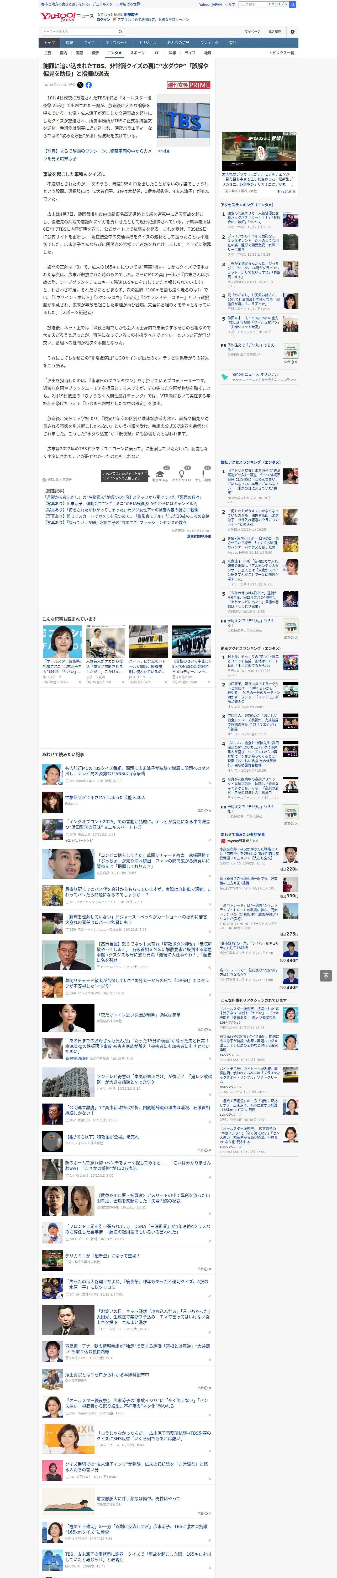Open the settings gear icon
Viewport: 337px width, 1578px height.
pyautogui.click(x=292, y=32)
